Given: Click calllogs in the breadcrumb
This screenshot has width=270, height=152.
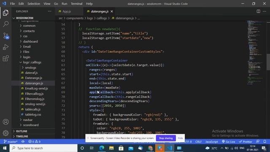Looking at the screenshot, I should [102, 18].
